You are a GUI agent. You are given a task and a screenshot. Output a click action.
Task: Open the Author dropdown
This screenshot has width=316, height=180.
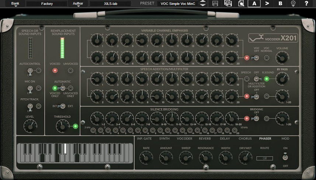(78, 4)
